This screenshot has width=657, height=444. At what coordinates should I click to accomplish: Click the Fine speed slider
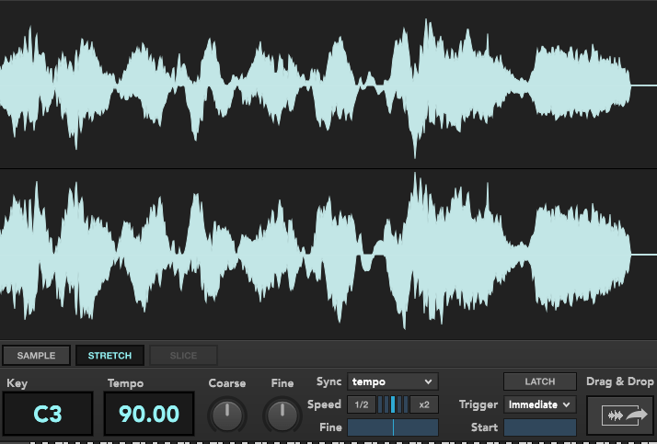click(392, 427)
